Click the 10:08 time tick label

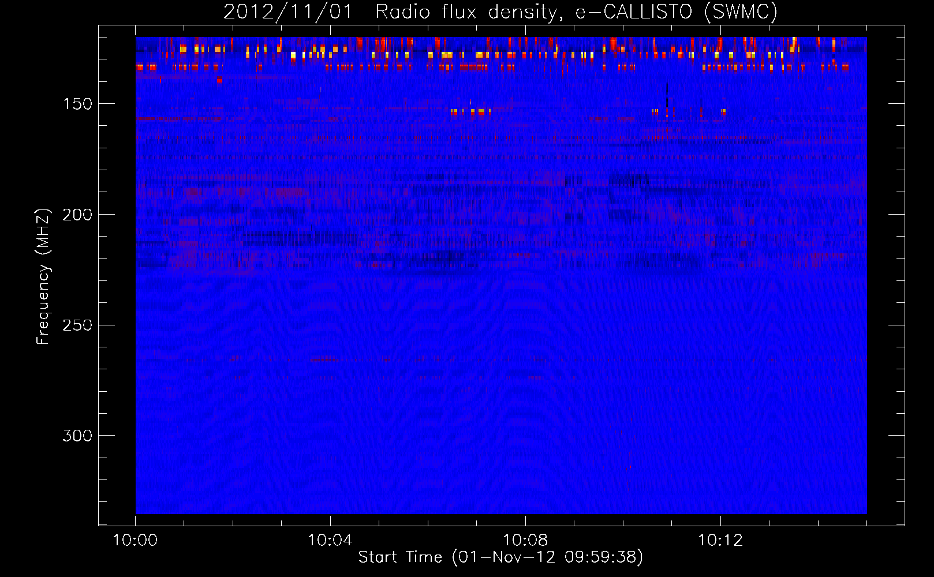[525, 541]
